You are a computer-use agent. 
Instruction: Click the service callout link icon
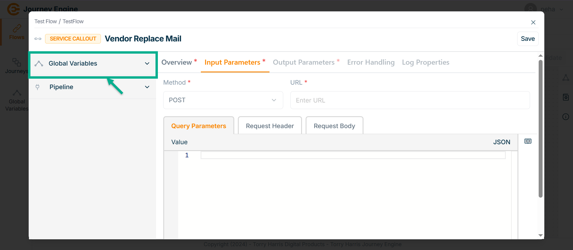[x=38, y=39]
